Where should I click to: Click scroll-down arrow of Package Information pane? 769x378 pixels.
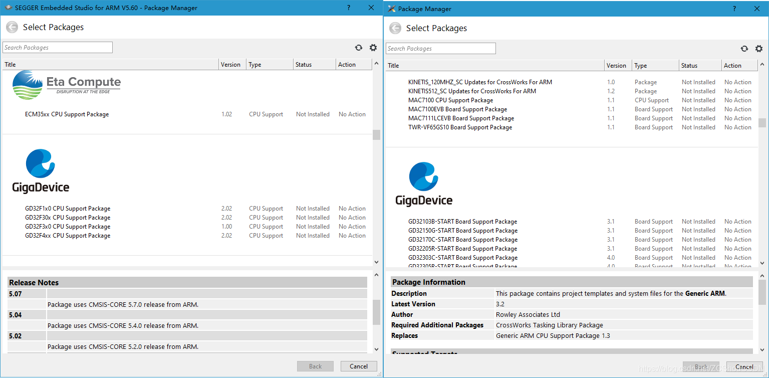pyautogui.click(x=762, y=350)
